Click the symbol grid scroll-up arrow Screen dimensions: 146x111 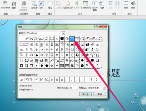click(x=101, y=37)
